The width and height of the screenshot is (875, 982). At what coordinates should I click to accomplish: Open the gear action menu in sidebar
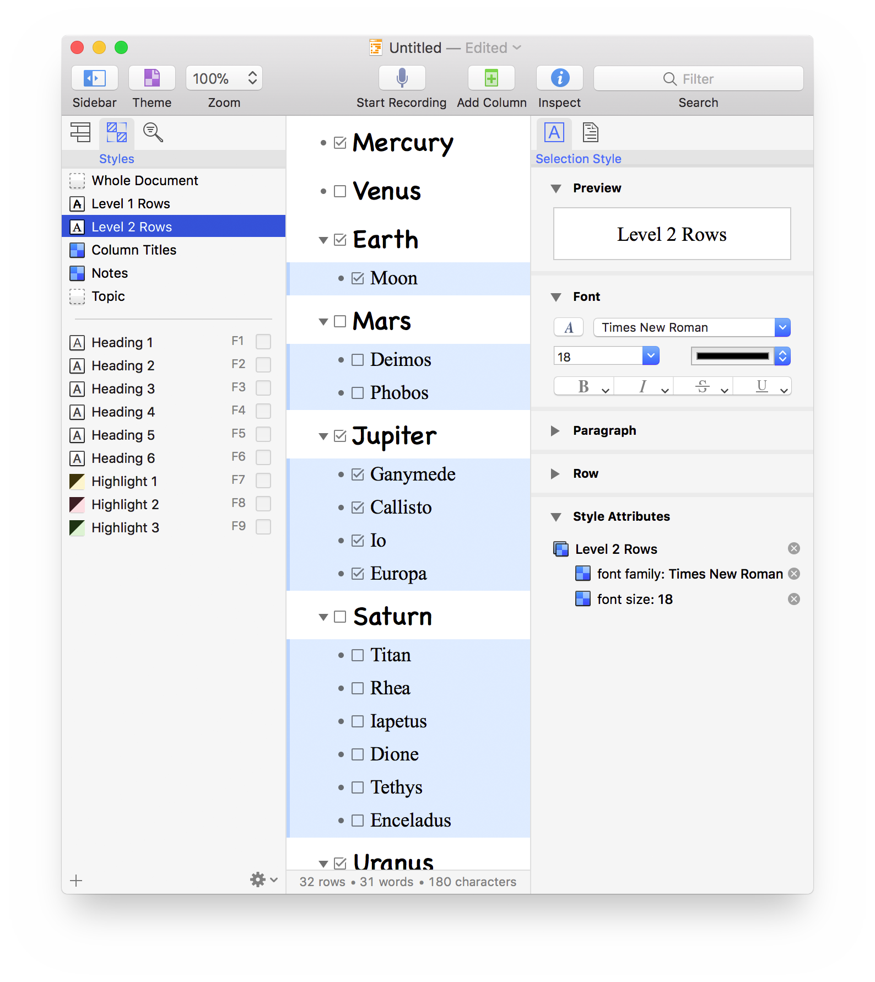(x=264, y=880)
